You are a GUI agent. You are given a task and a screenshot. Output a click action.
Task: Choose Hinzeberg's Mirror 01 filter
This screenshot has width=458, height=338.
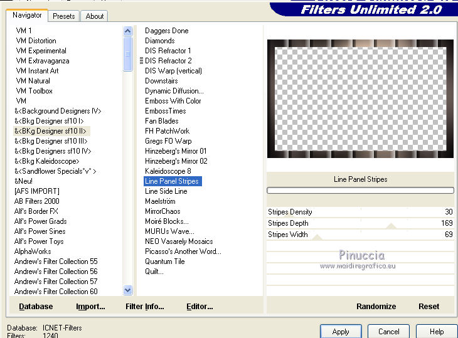(x=176, y=151)
